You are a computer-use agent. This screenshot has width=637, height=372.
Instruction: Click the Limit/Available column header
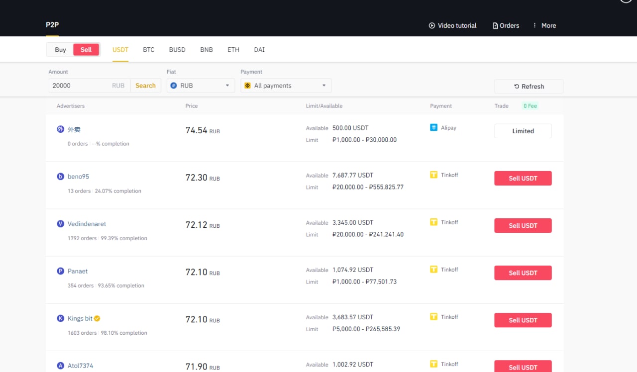click(324, 106)
